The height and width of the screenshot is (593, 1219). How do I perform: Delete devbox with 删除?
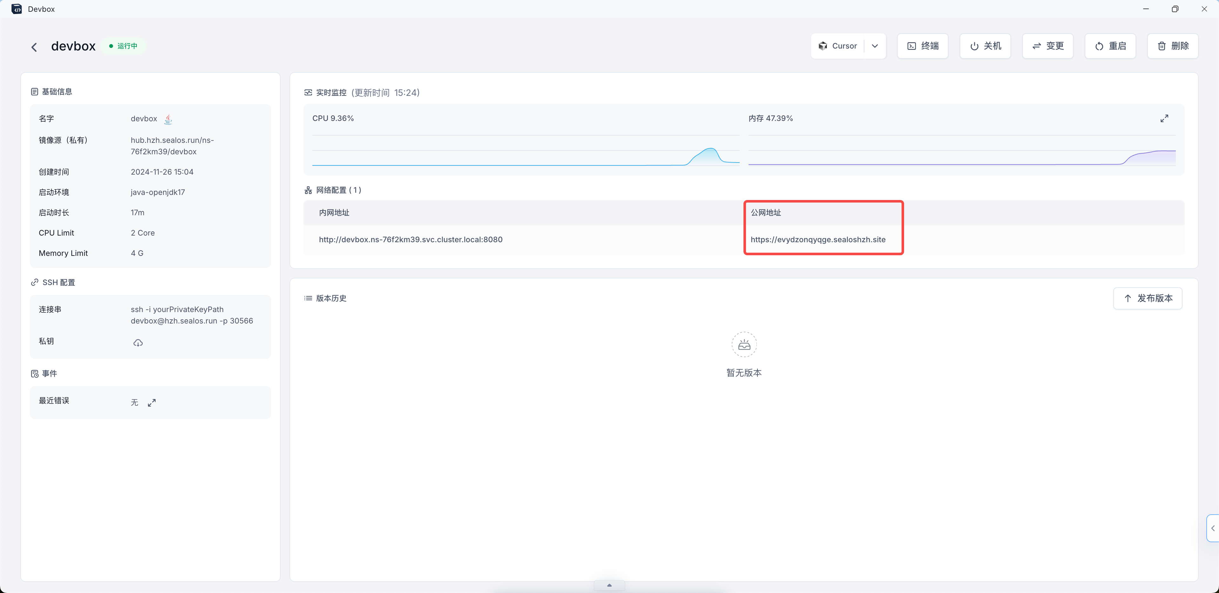1173,46
